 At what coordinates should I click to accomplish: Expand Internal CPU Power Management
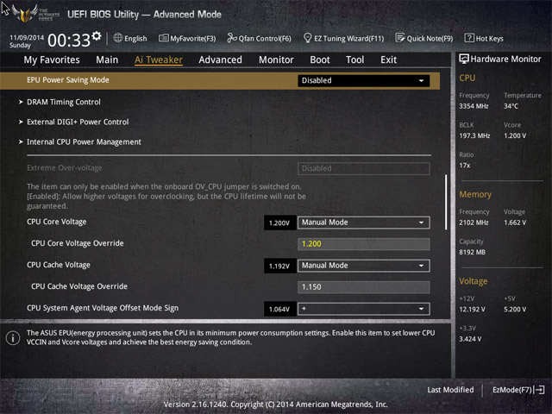click(x=84, y=142)
